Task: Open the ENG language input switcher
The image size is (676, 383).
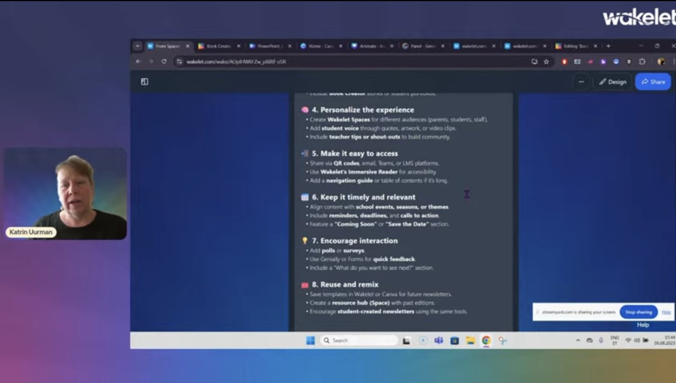Action: (615, 341)
